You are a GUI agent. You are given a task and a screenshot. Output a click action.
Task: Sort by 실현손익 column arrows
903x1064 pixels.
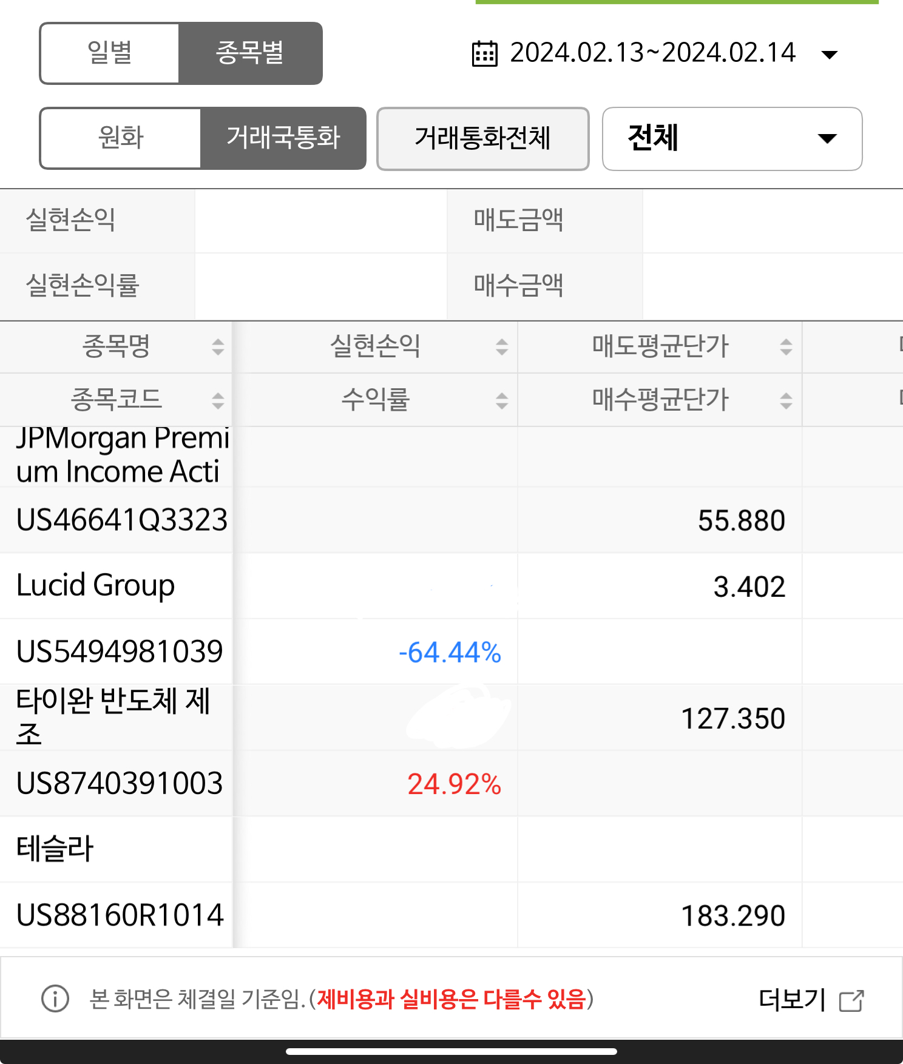point(502,347)
